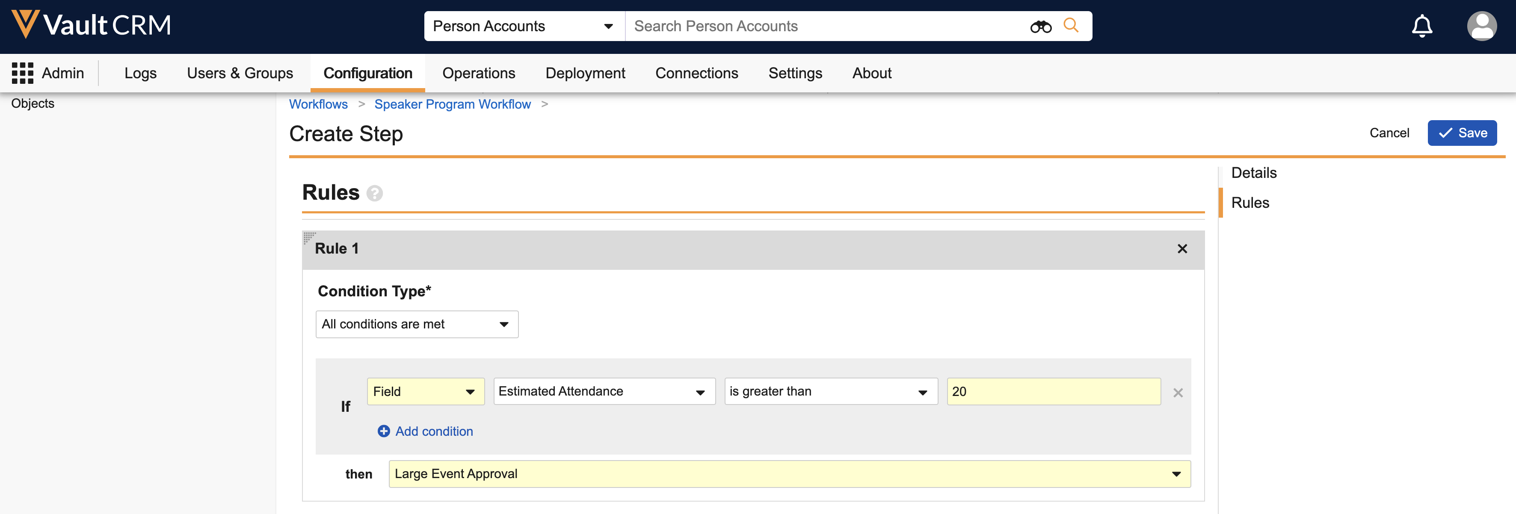Go to Users & Groups tab
The height and width of the screenshot is (514, 1516).
pos(240,73)
